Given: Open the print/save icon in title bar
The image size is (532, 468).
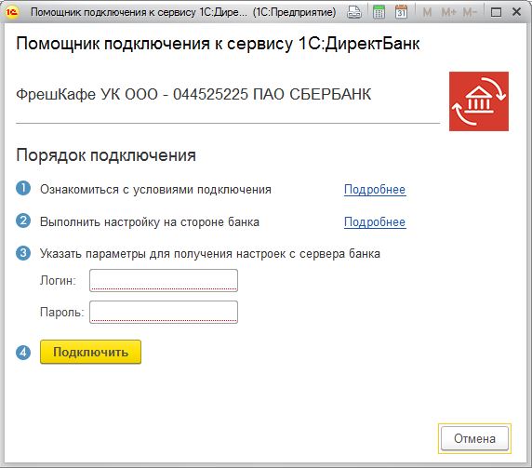Looking at the screenshot, I should coord(354,12).
